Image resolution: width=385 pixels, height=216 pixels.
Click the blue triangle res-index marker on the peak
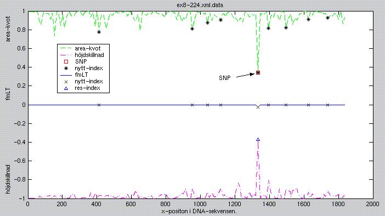coord(258,139)
